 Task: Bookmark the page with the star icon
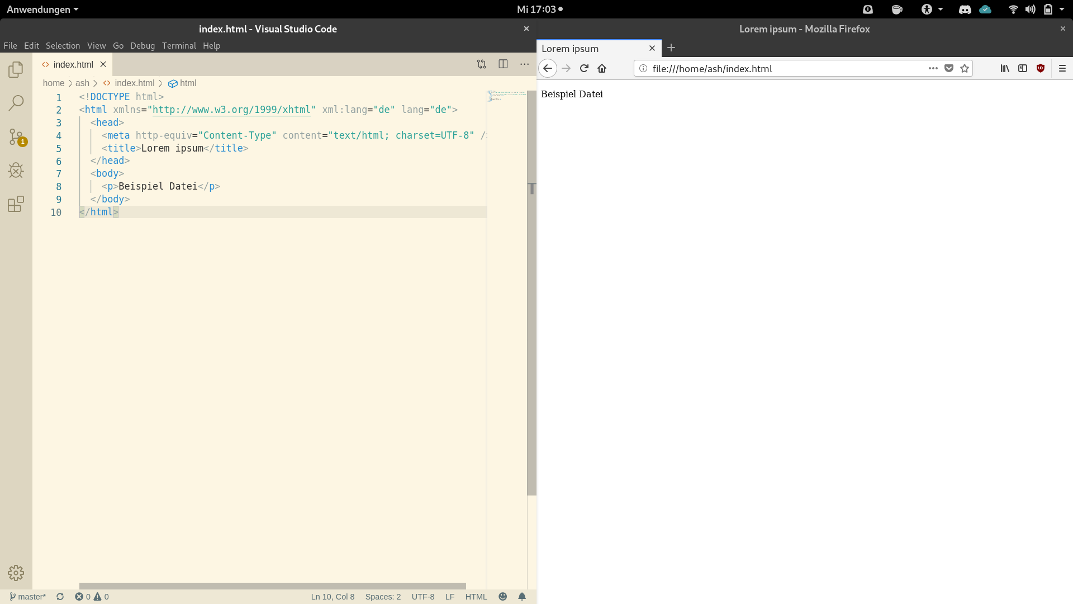click(x=965, y=68)
